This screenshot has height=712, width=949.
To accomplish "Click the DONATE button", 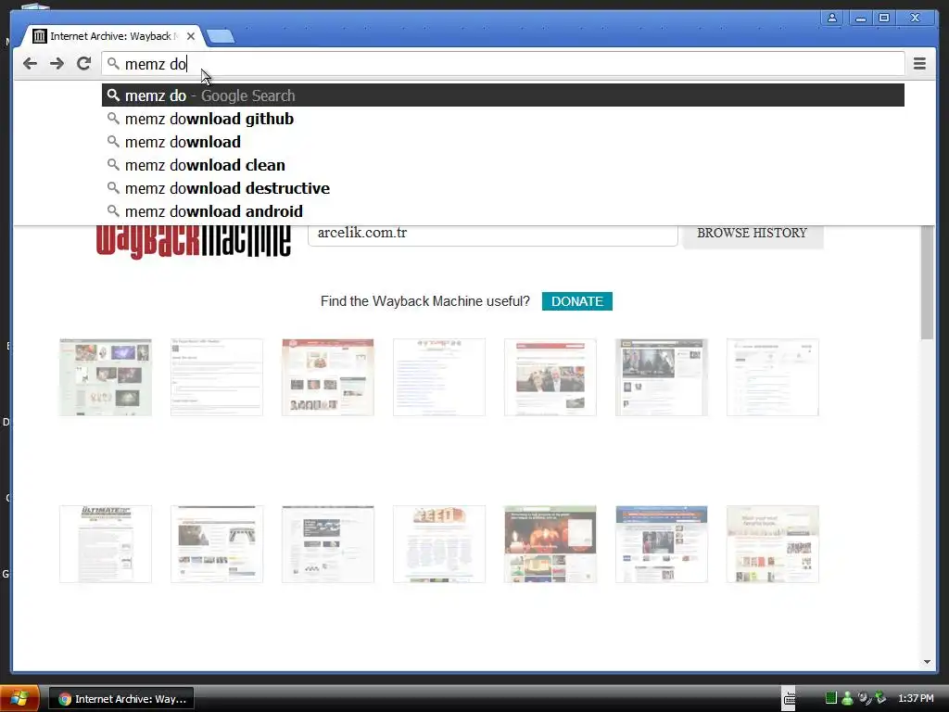I will pyautogui.click(x=576, y=301).
